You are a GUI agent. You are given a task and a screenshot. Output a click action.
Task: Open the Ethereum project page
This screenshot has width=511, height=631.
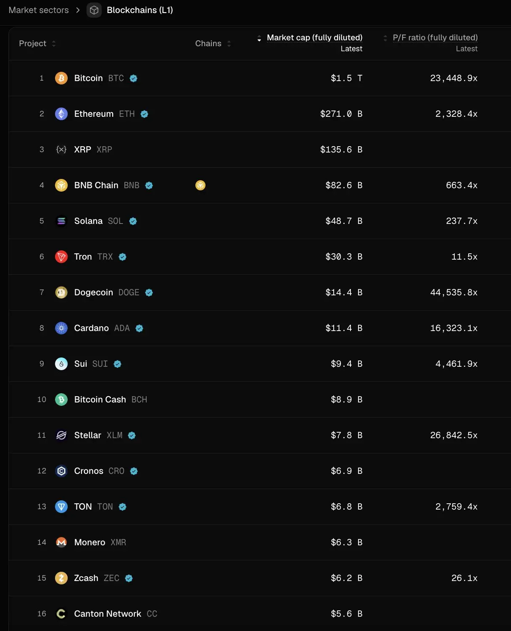pyautogui.click(x=93, y=114)
